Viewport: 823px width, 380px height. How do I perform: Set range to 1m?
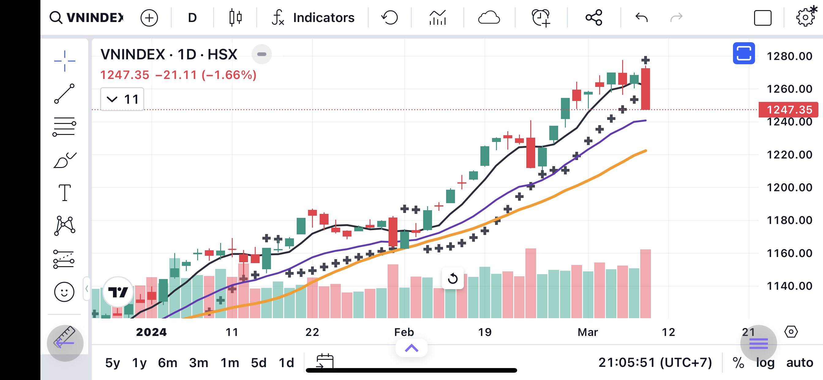[x=230, y=363]
